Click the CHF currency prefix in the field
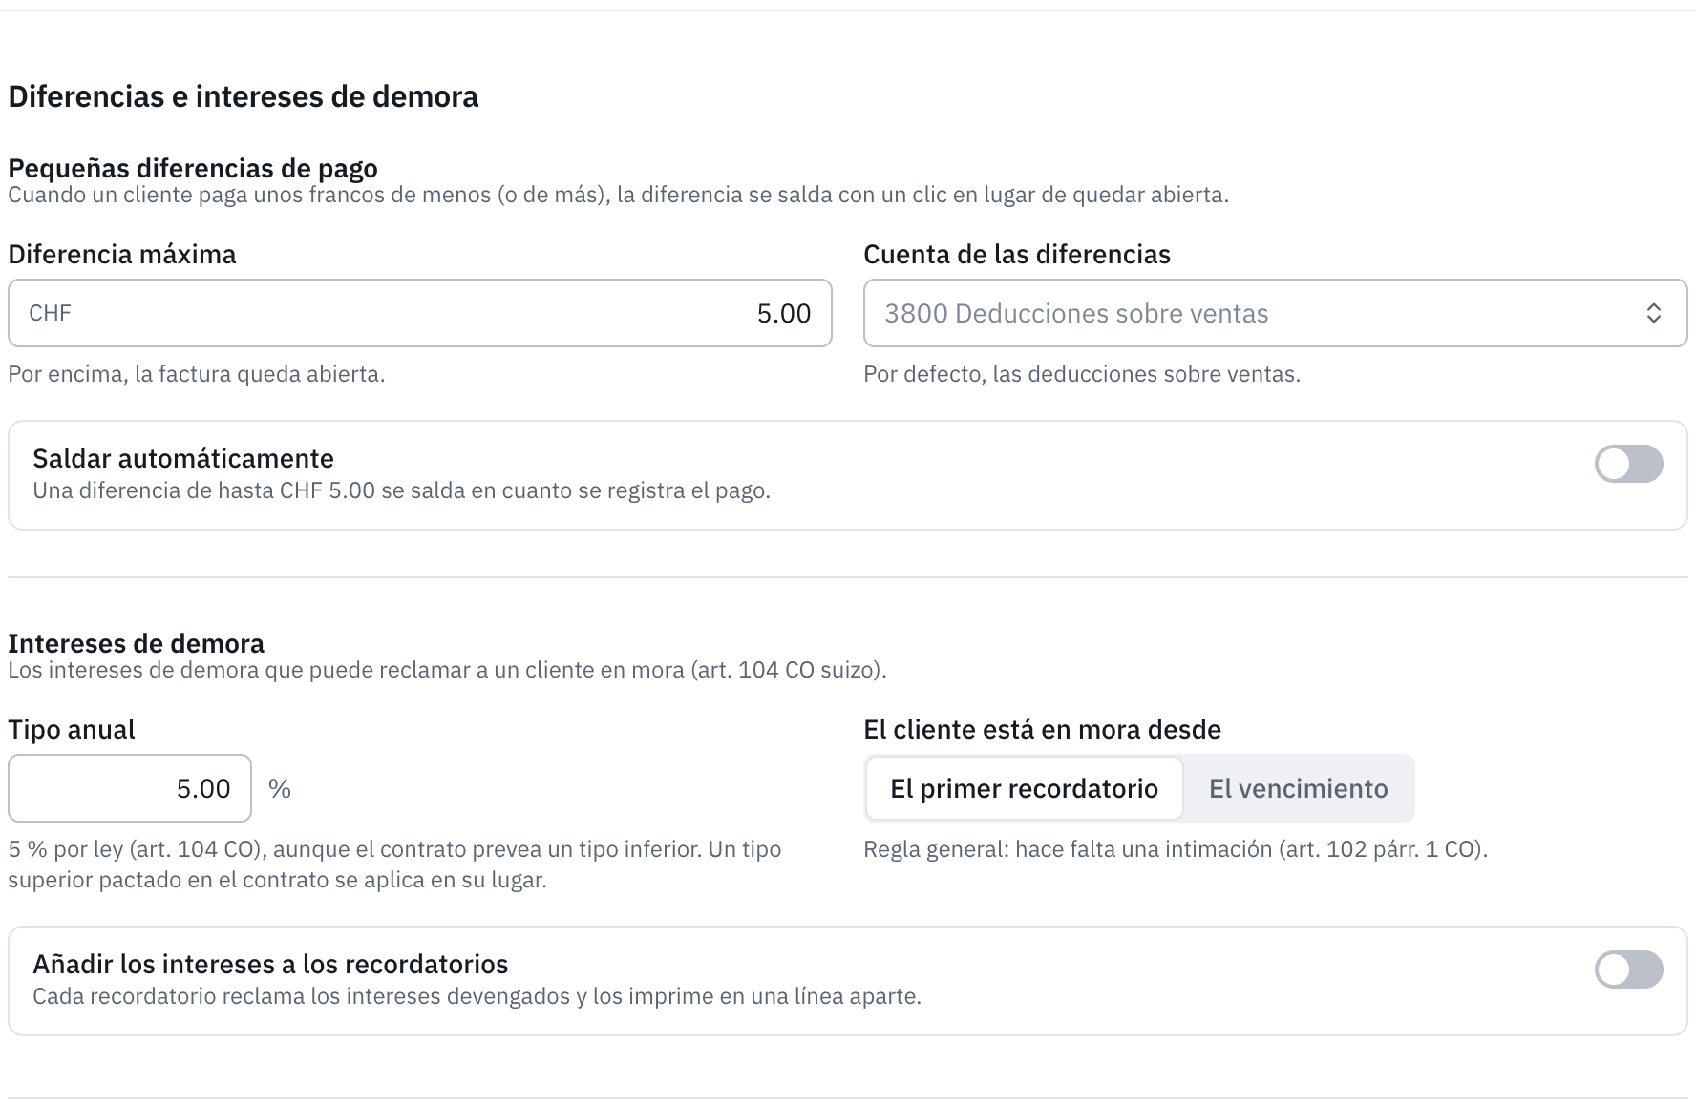This screenshot has height=1105, width=1696. 50,313
